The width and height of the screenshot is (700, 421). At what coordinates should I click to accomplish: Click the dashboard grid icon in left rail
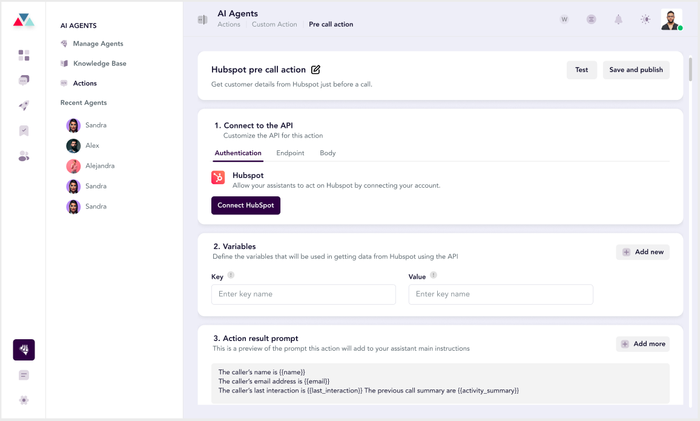click(24, 56)
